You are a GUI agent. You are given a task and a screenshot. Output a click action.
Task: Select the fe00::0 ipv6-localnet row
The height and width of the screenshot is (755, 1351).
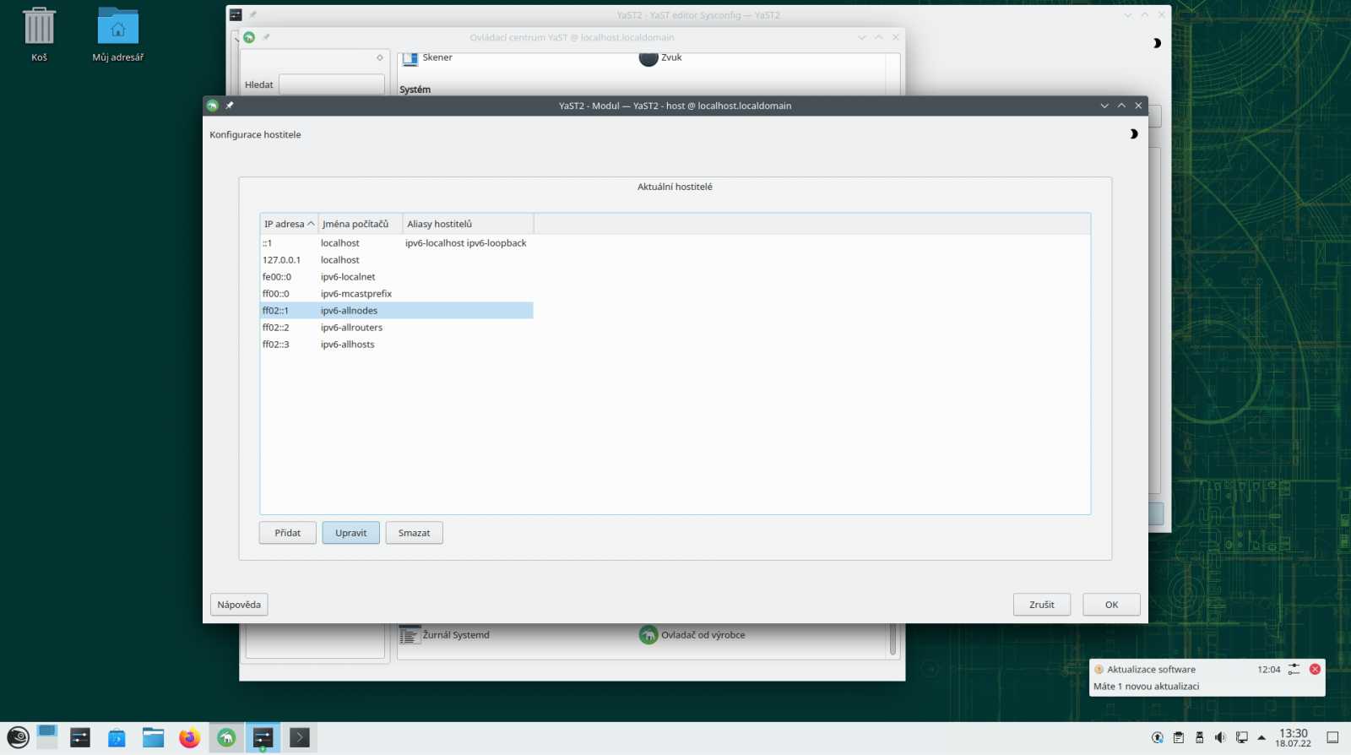tap(397, 277)
